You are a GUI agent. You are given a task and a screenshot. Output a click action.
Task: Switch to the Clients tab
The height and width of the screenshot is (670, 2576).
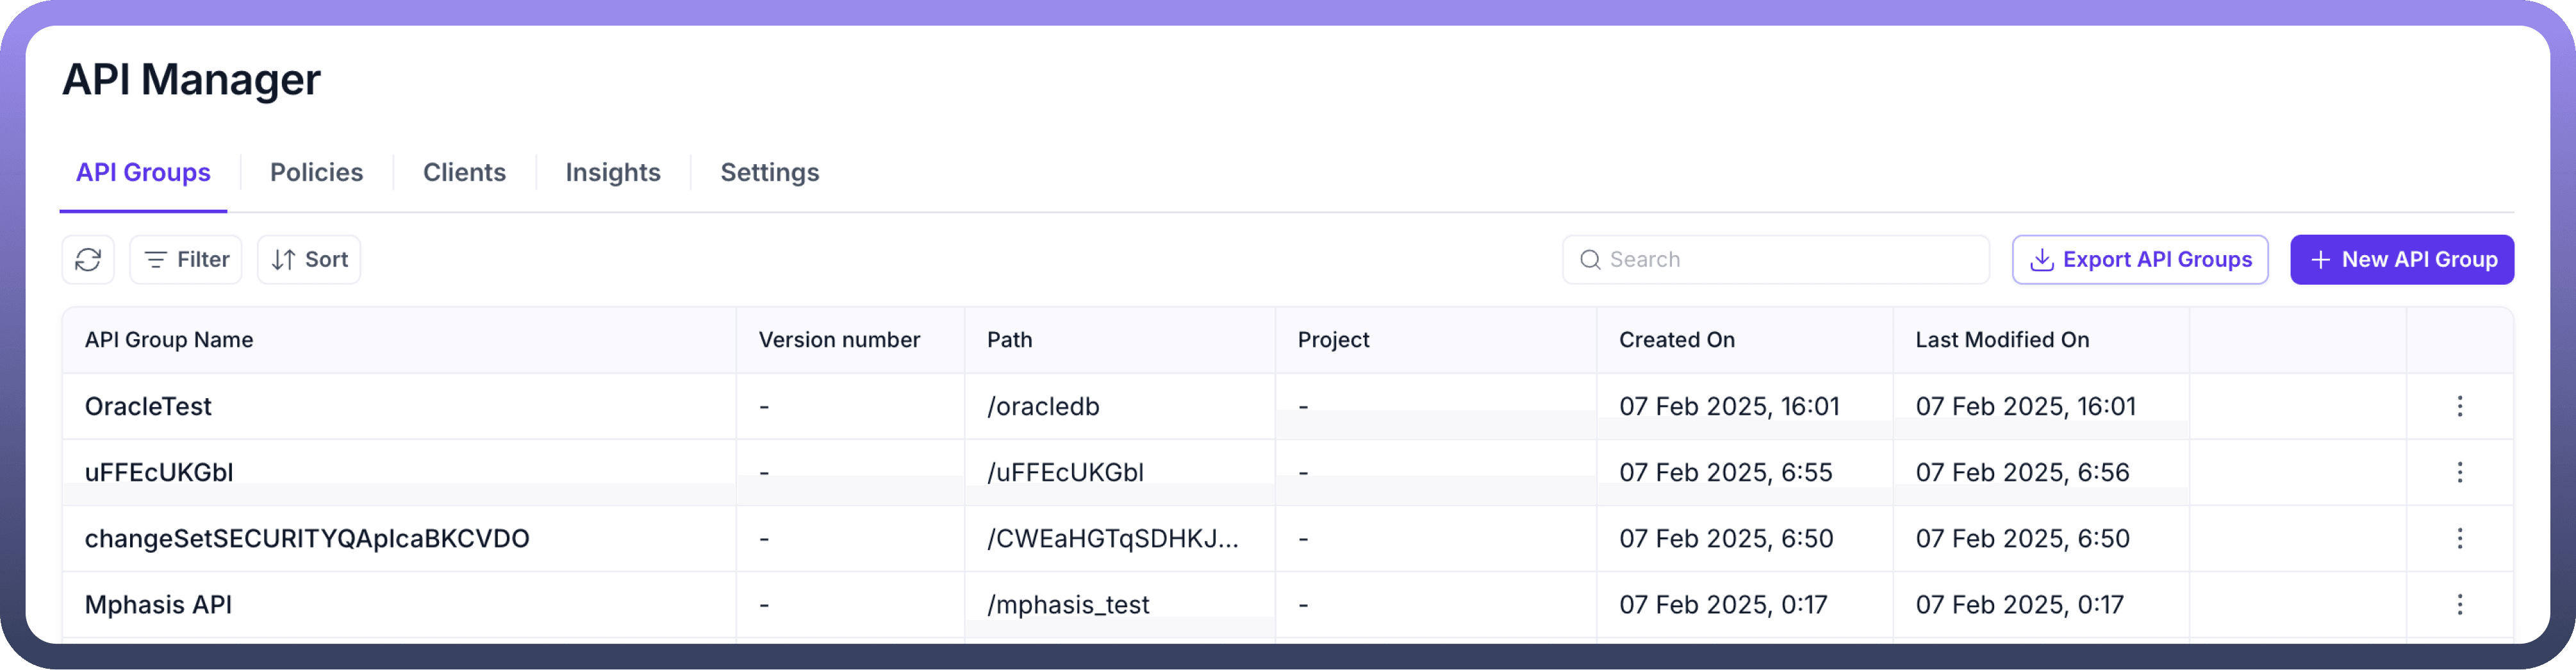click(x=464, y=172)
